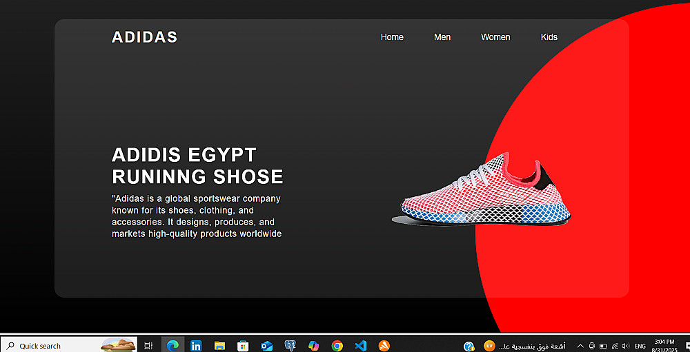This screenshot has height=352, width=690.
Task: Open the Women nav link
Action: (x=495, y=37)
